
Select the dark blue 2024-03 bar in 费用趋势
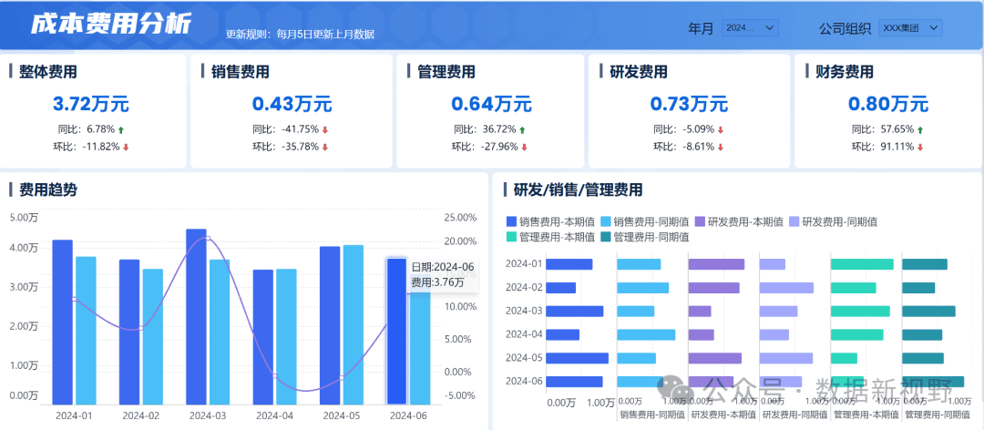tap(197, 316)
